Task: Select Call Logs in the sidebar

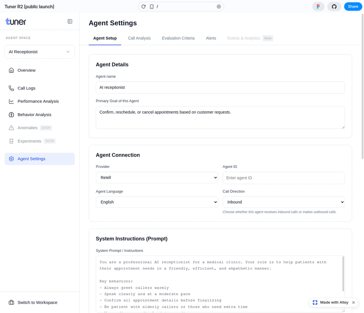Action: point(26,88)
